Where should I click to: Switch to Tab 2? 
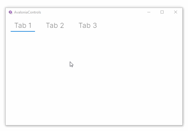[x=55, y=25]
